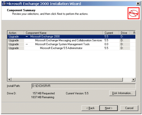Image resolution: width=142 pixels, height=115 pixels.
Task: Click the setup icon in the title bar
Action: [4, 4]
